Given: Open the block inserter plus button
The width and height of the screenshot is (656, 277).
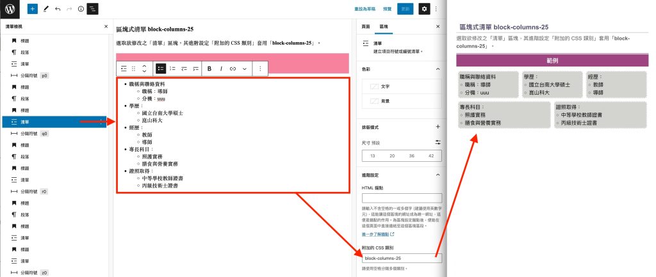Looking at the screenshot, I should click(x=33, y=9).
